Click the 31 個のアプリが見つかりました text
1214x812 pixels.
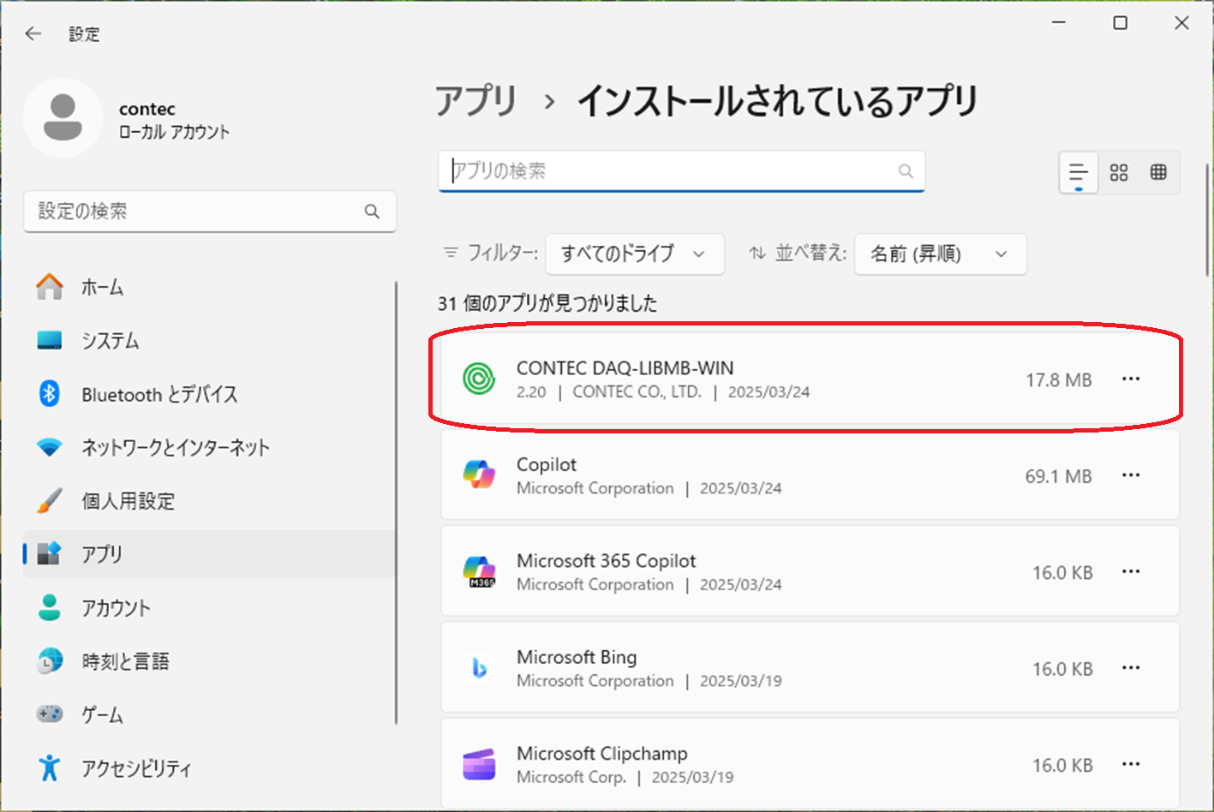(x=547, y=303)
